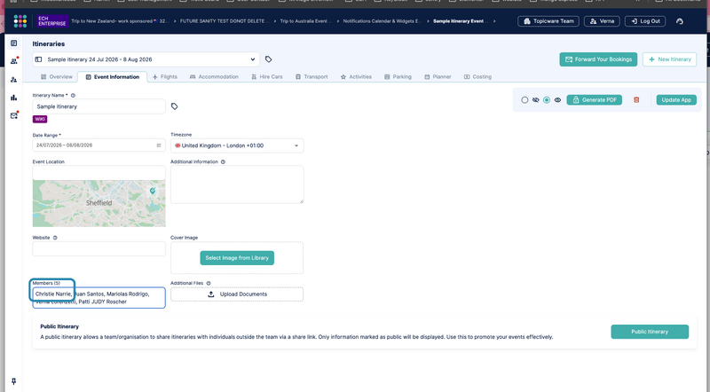Open the itineraries icon in the left sidebar
Screen dimensions: 710x392
[14, 43]
